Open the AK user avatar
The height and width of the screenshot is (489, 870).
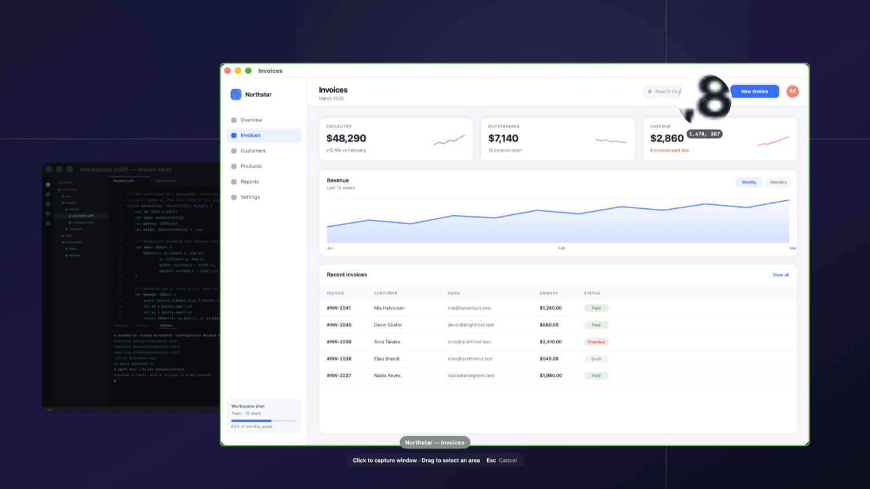click(x=792, y=91)
